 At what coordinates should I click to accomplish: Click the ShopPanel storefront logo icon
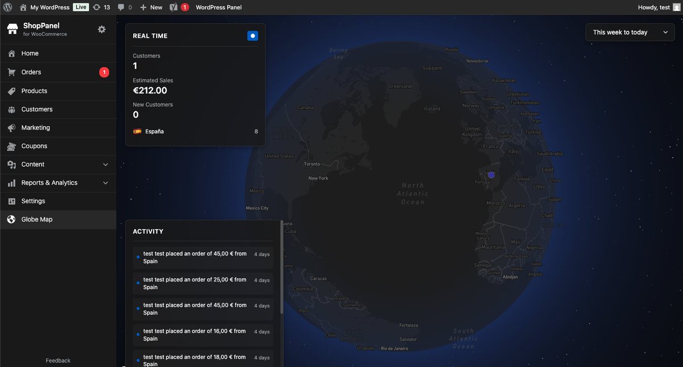pos(12,28)
